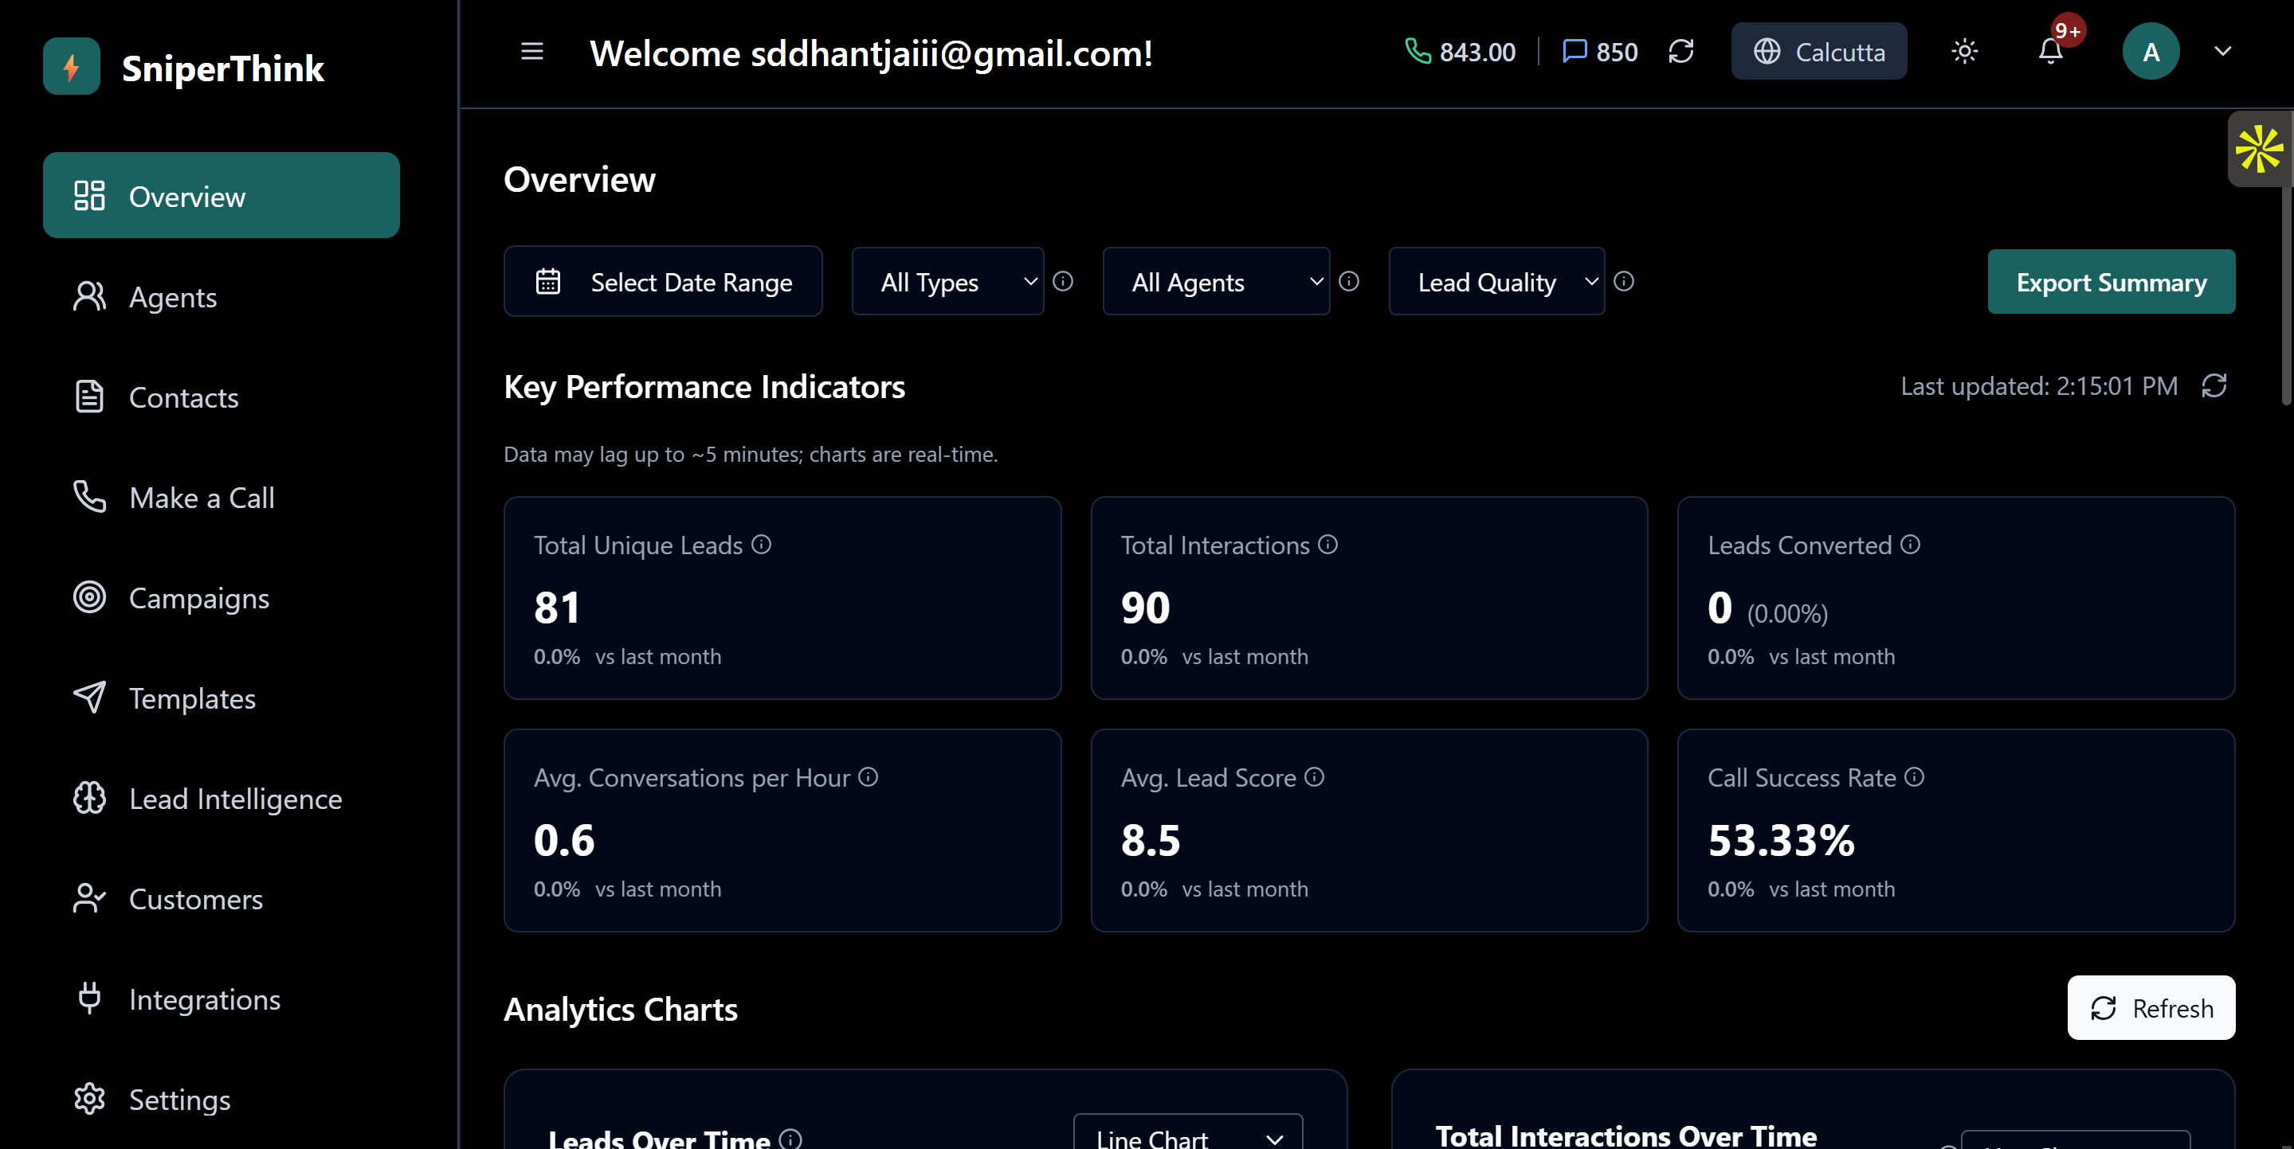Click info icon on Leads Converted

point(1910,544)
